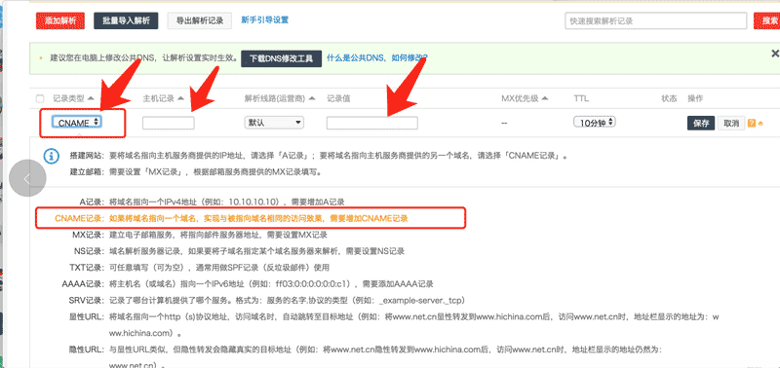Sort by 主机记录 column arrow
The image size is (780, 368).
point(180,98)
